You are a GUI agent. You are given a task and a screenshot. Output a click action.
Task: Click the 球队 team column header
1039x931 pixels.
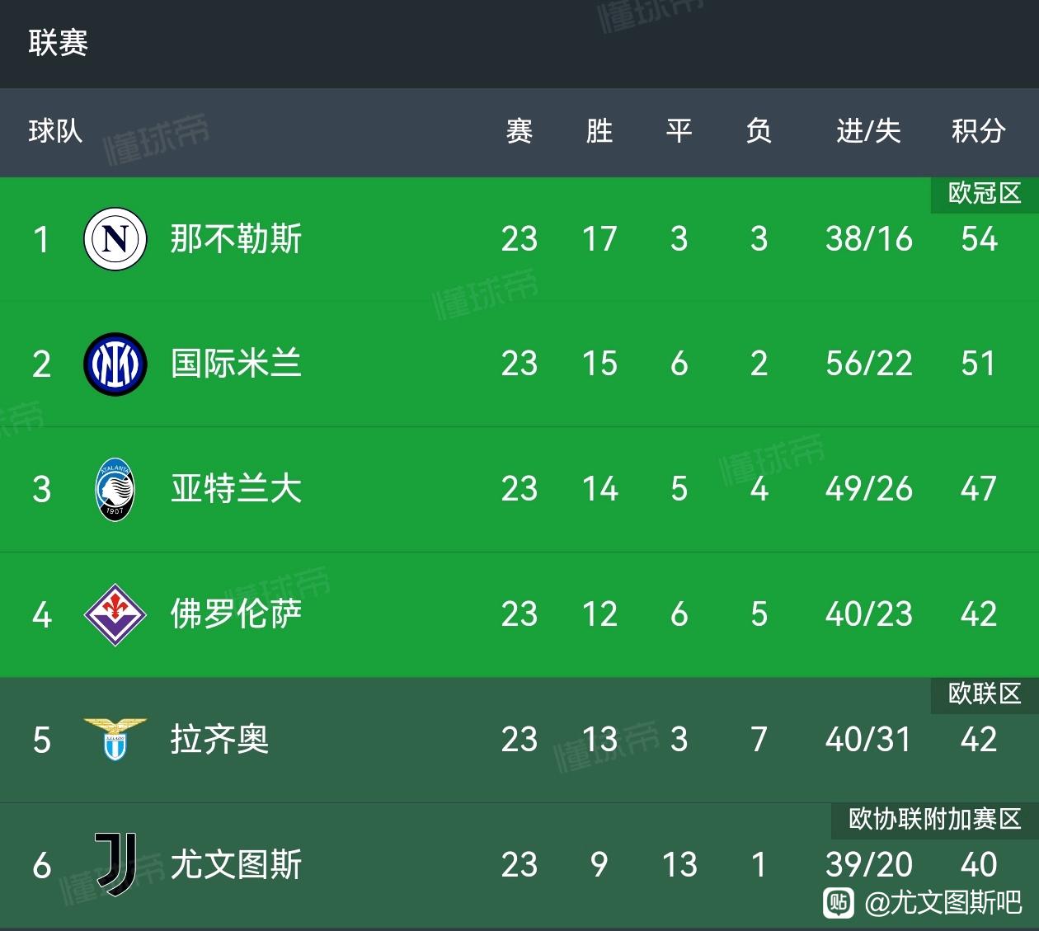[x=55, y=131]
